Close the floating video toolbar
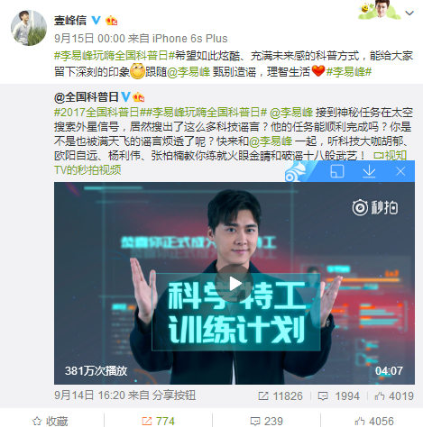The height and width of the screenshot is (427, 423). coord(400,171)
